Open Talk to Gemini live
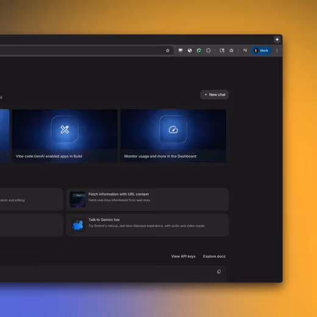 click(x=148, y=225)
